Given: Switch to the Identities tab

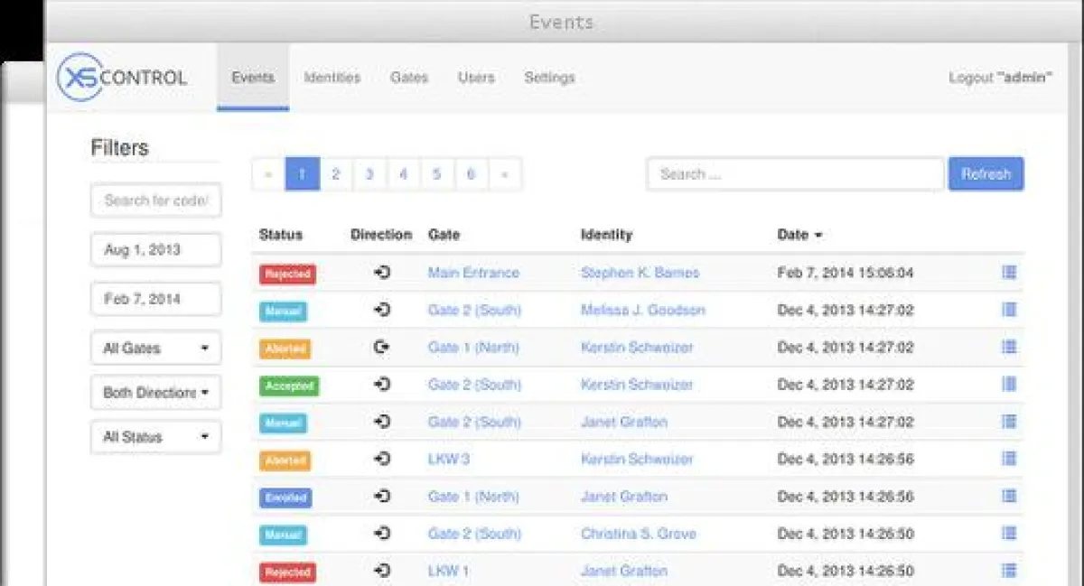Looking at the screenshot, I should coord(332,78).
